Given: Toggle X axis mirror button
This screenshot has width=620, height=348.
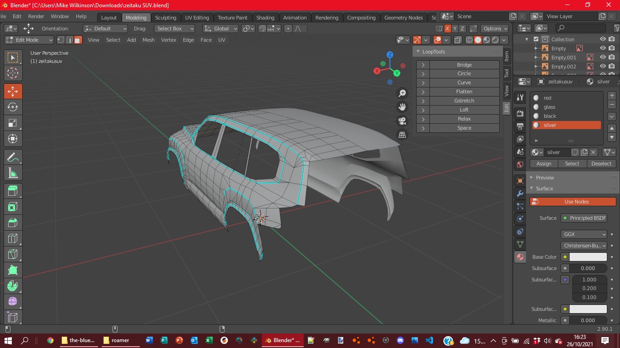Looking at the screenshot, I should click(x=448, y=29).
